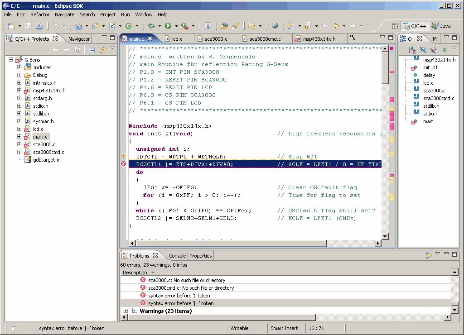
Task: Expand the Warnings (23 items) group
Action: 126,311
